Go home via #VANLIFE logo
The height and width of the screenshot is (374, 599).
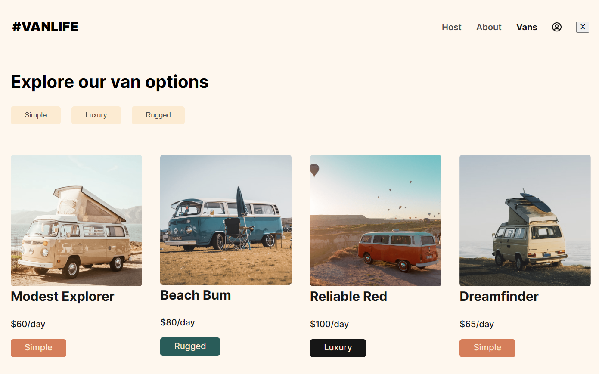(45, 27)
